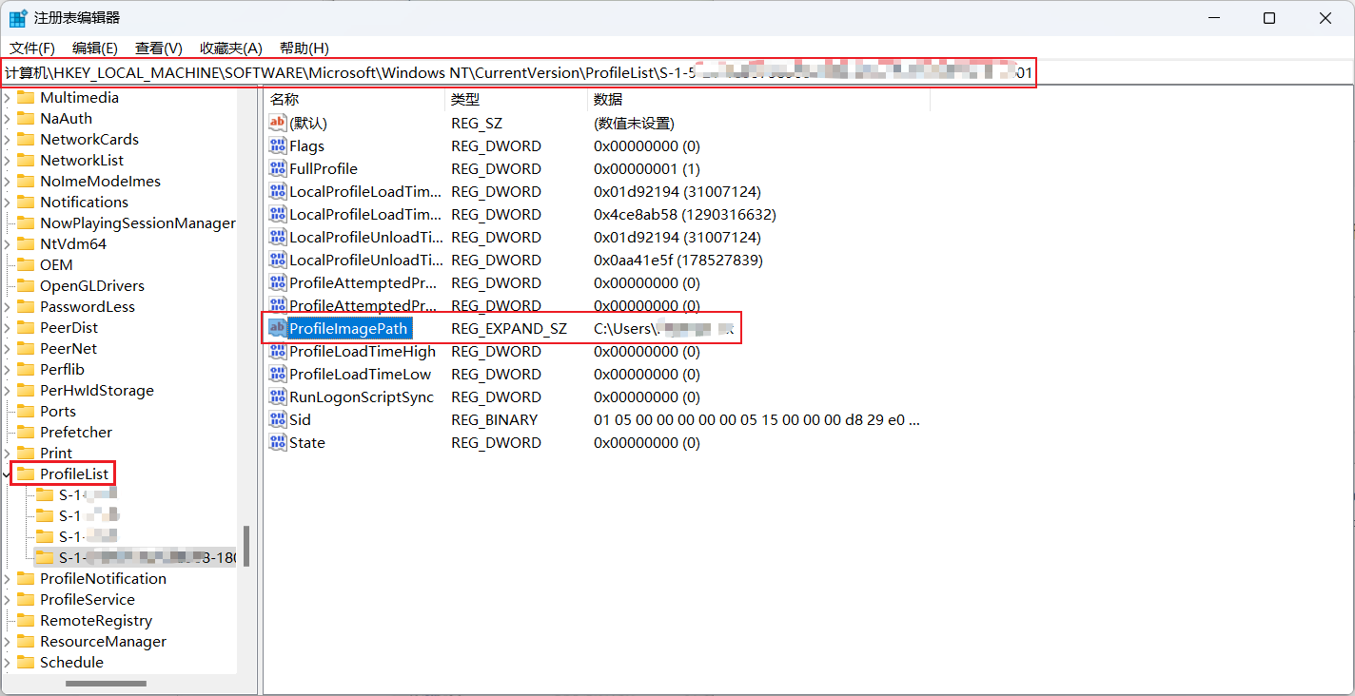This screenshot has width=1355, height=696.
Task: Click the Ports folder icon
Action: point(26,411)
